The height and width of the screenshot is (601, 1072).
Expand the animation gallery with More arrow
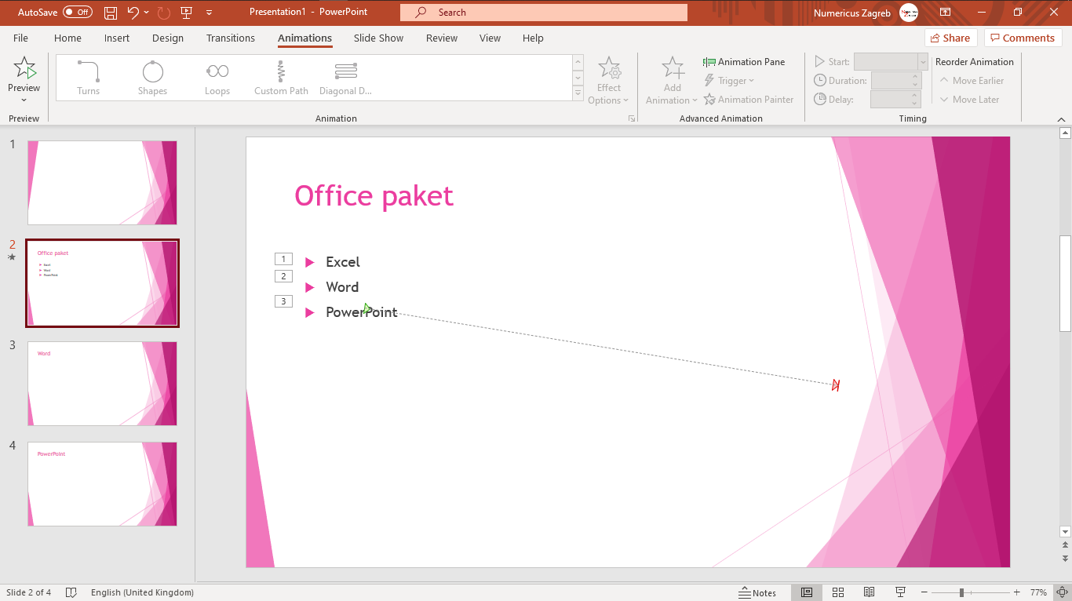[x=578, y=93]
